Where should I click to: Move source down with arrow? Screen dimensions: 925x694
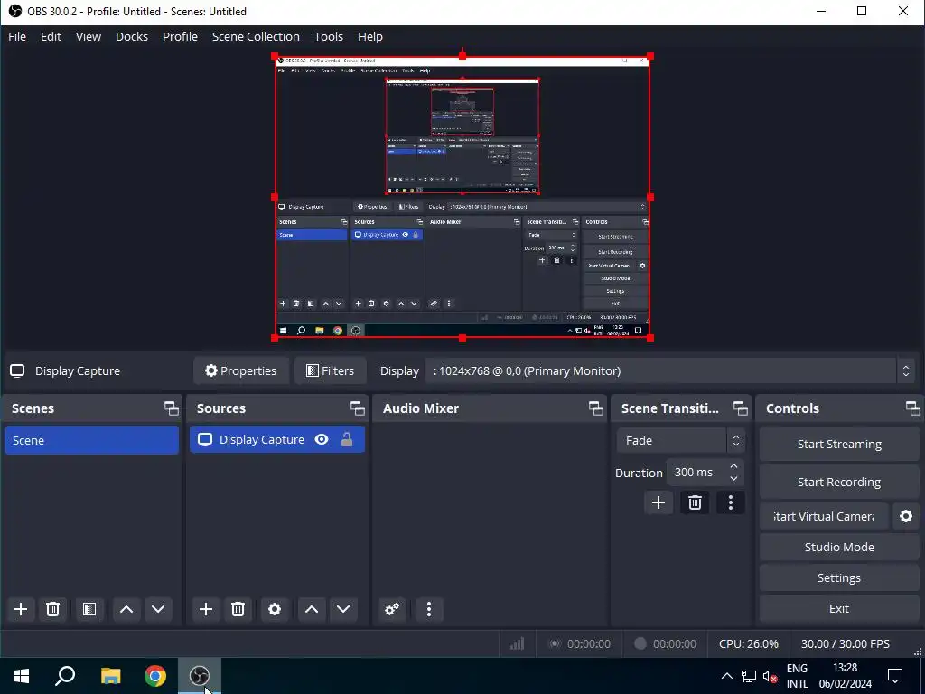[x=343, y=609]
